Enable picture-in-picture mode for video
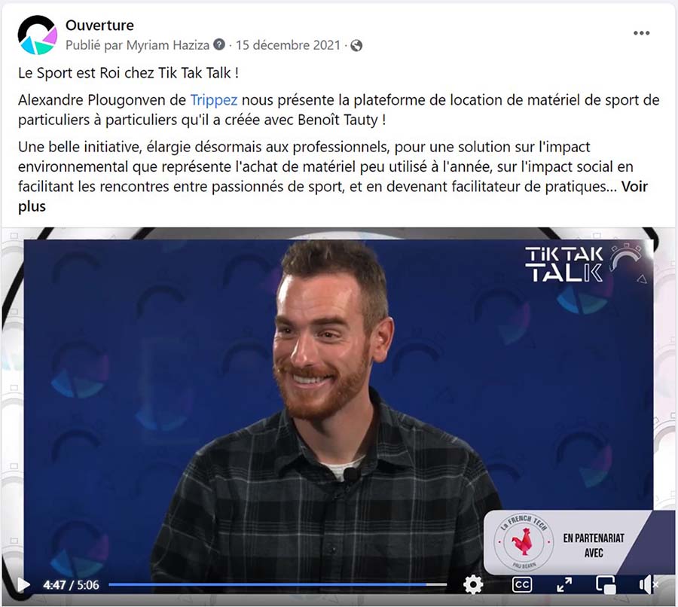The image size is (678, 607). 606,585
